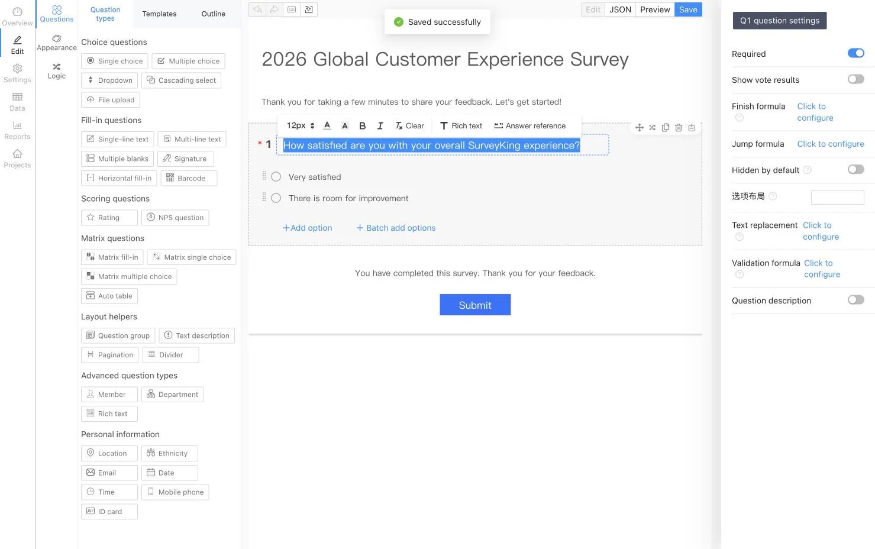Open font color picker in text toolbar
The image size is (875, 549).
(x=327, y=125)
